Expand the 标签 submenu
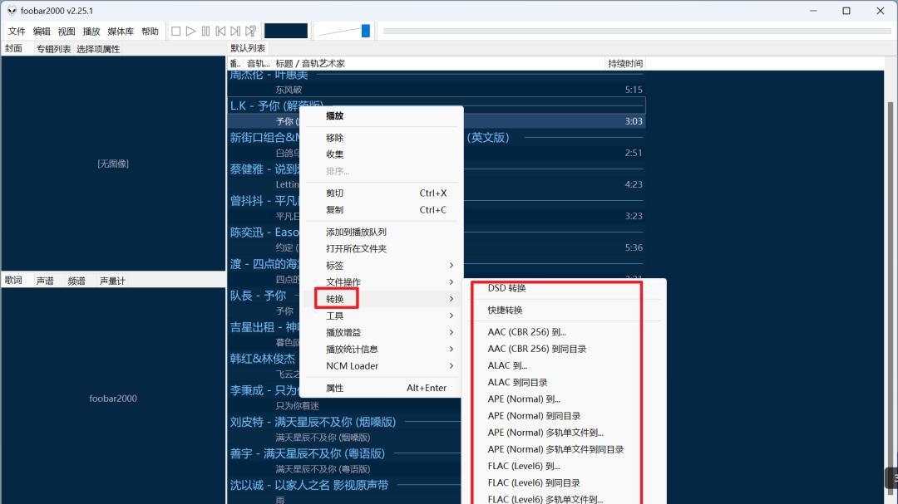The height and width of the screenshot is (504, 898). [382, 266]
